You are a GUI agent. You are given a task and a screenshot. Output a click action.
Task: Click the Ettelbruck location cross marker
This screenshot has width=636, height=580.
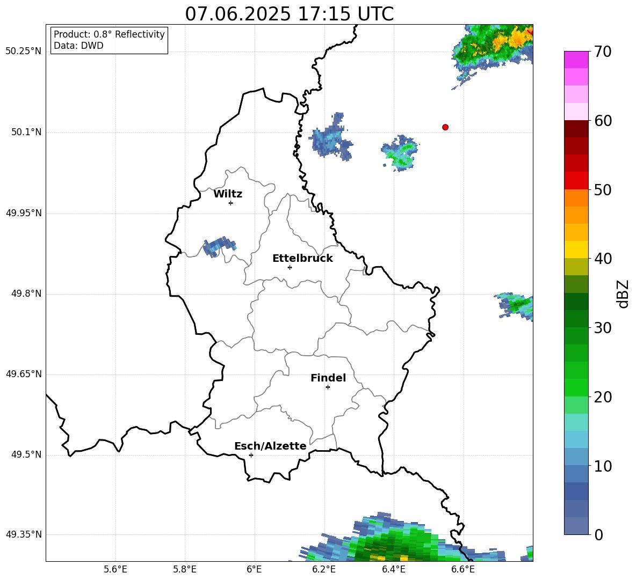pos(290,267)
